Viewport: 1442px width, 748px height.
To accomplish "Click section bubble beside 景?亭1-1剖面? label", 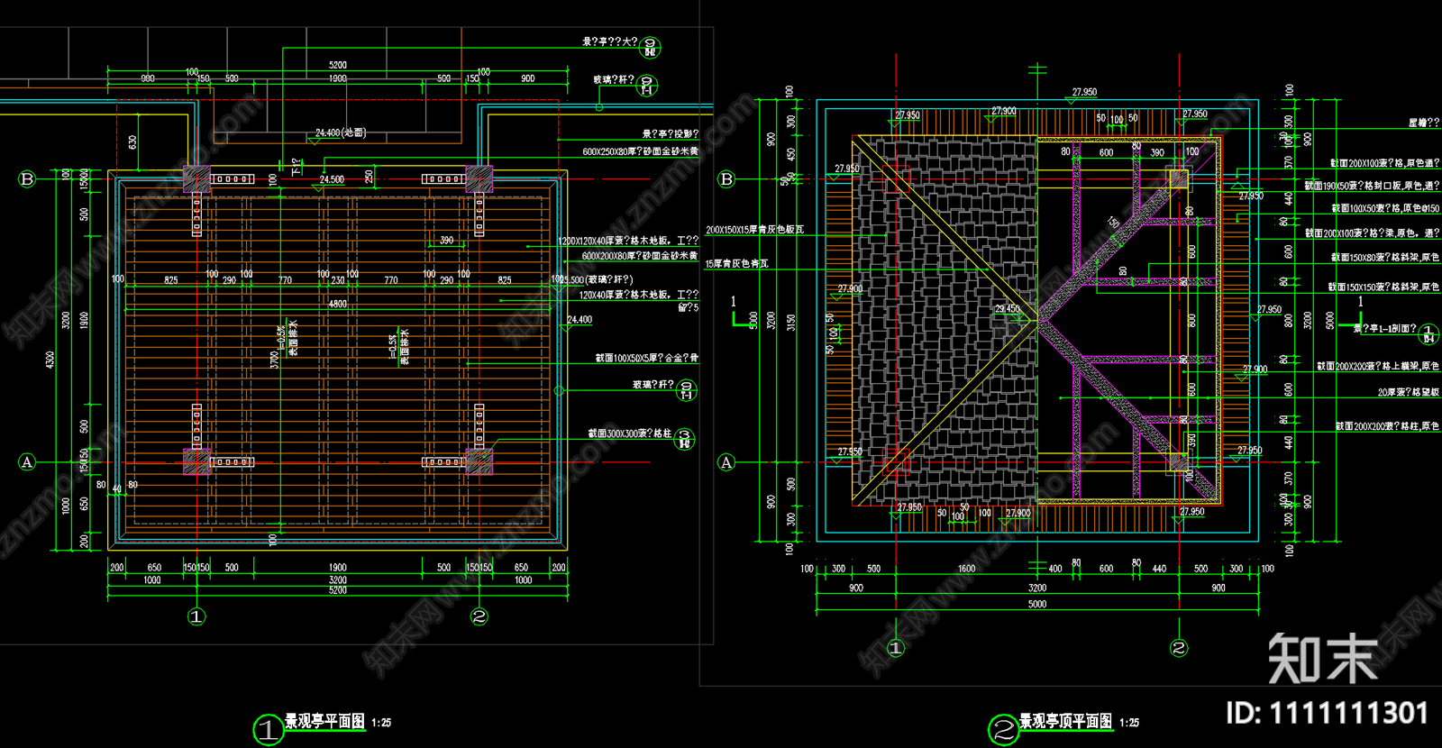I will [1429, 333].
